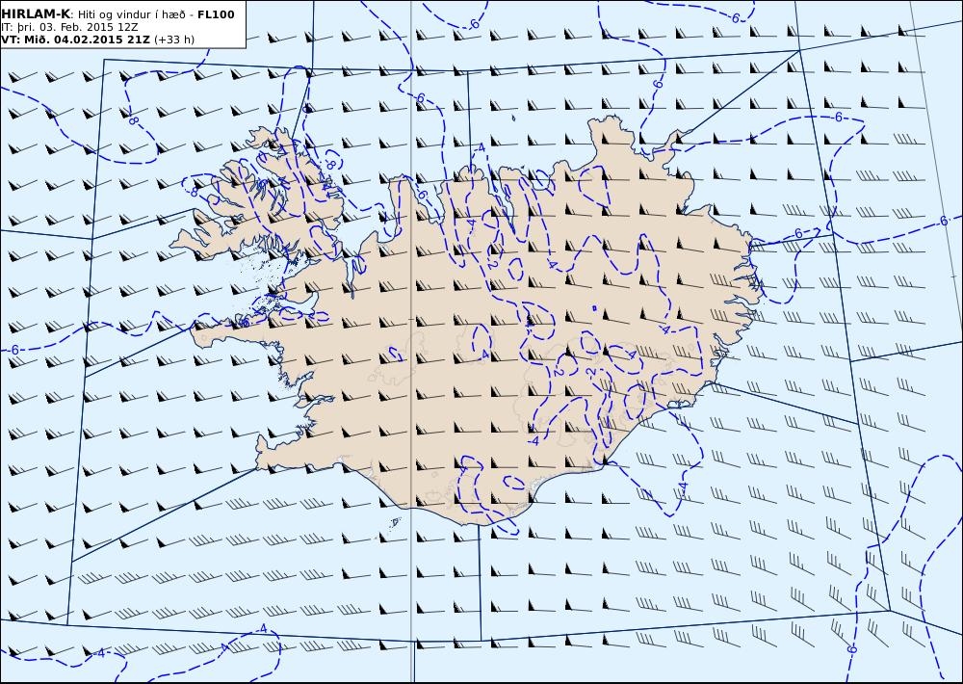Click the IT þri. 03. Feb. 2015 12Z line

69,27
